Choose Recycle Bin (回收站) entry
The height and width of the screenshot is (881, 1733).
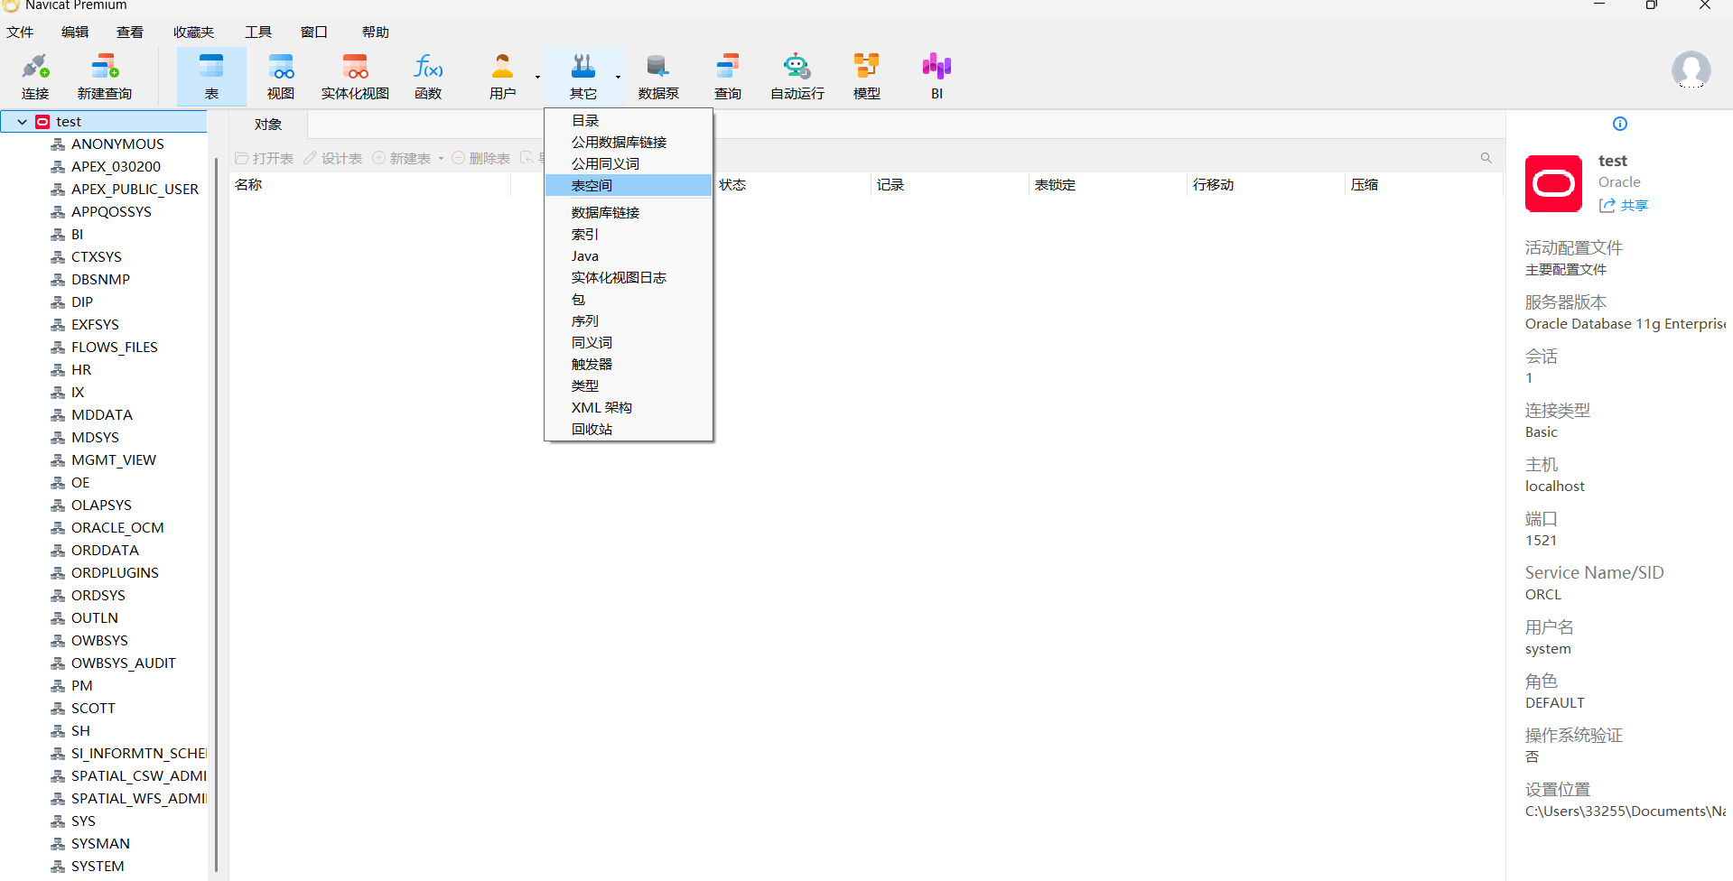pos(629,429)
